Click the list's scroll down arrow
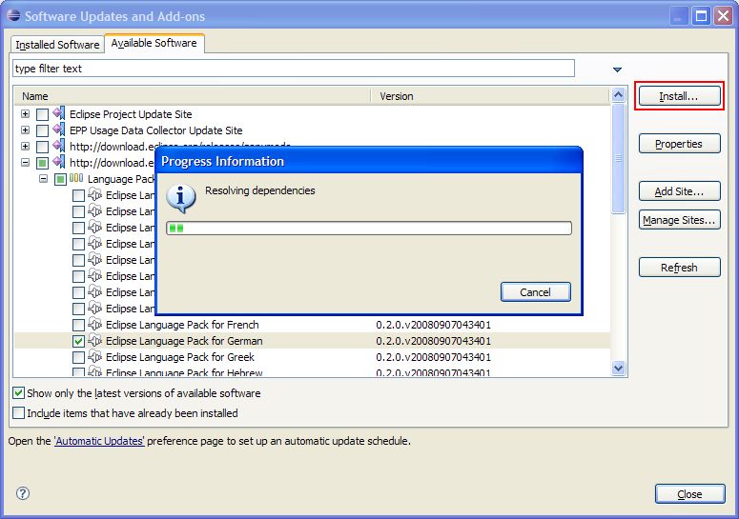The image size is (739, 519). point(618,368)
